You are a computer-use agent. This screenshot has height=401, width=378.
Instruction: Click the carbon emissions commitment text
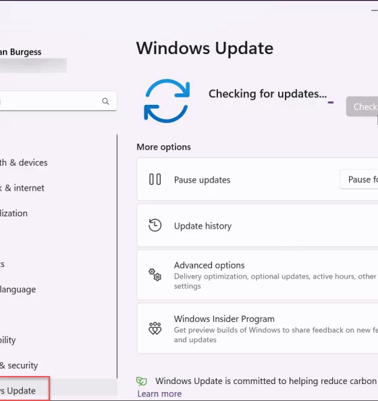pos(267,381)
